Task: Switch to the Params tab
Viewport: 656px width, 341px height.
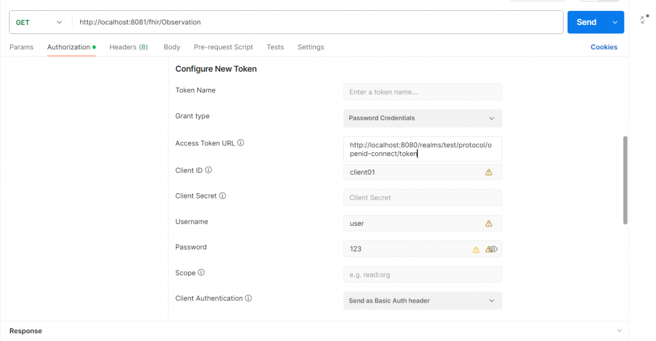Action: pos(21,47)
